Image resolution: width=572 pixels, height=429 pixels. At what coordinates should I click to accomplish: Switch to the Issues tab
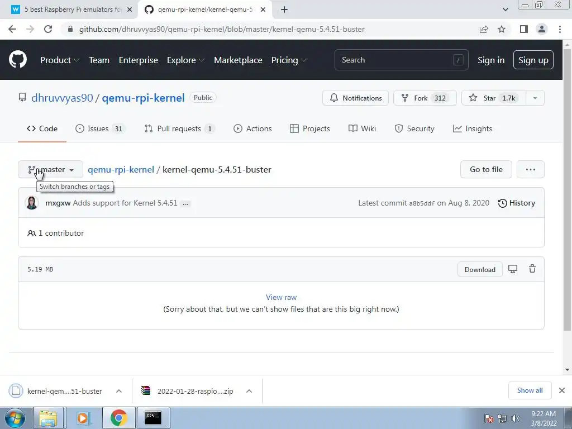tap(100, 128)
